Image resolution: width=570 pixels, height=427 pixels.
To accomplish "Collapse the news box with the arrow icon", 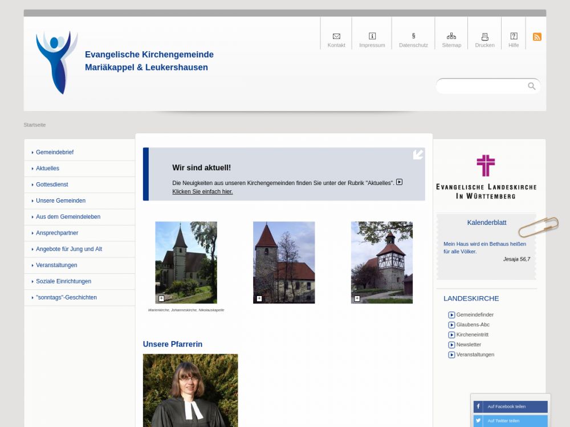I will (x=418, y=154).
